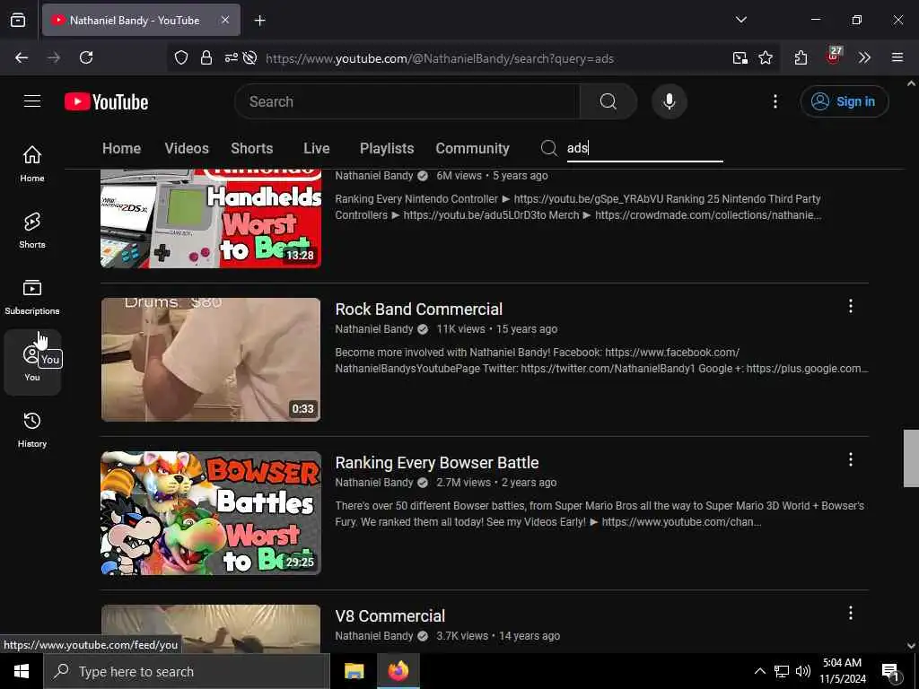This screenshot has width=919, height=689.
Task: Open Firefox View icon
Action: point(18,20)
